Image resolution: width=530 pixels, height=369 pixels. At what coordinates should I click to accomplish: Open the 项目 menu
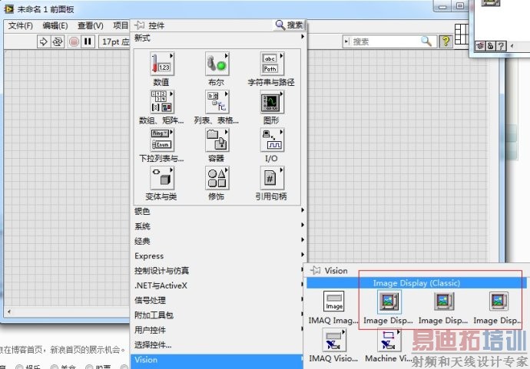tap(121, 25)
